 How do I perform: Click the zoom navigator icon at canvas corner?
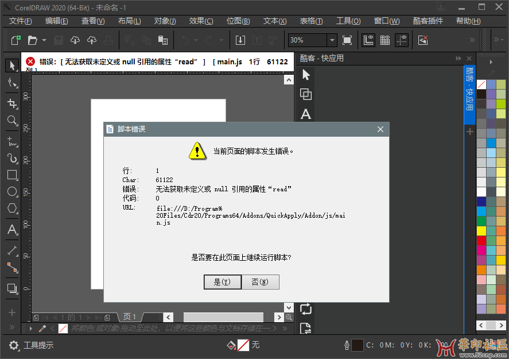289,317
